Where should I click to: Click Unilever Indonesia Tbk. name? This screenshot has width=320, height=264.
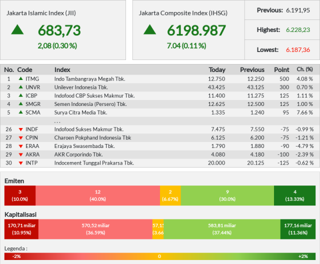tap(81, 87)
